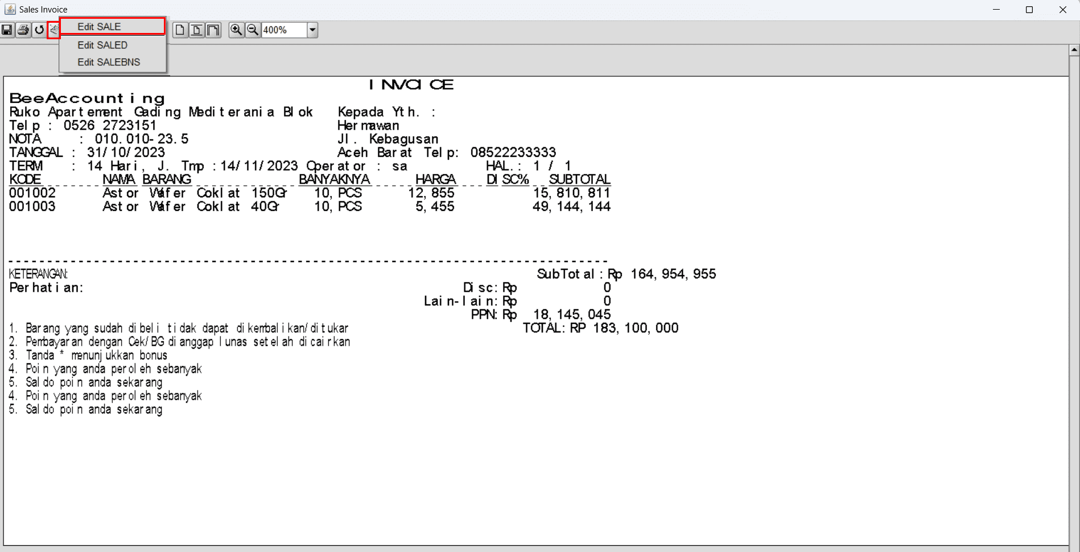Click the Edit report design icon
1080x552 pixels.
coord(54,30)
